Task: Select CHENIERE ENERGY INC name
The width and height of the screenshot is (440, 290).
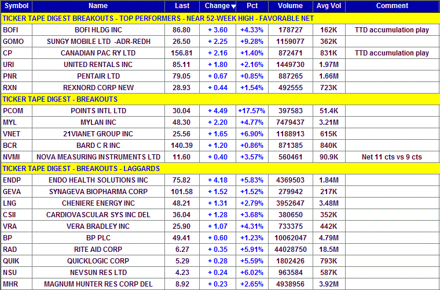Action: (x=98, y=203)
